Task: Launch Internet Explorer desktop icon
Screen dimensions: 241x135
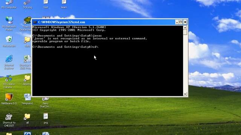Action: click(9, 62)
